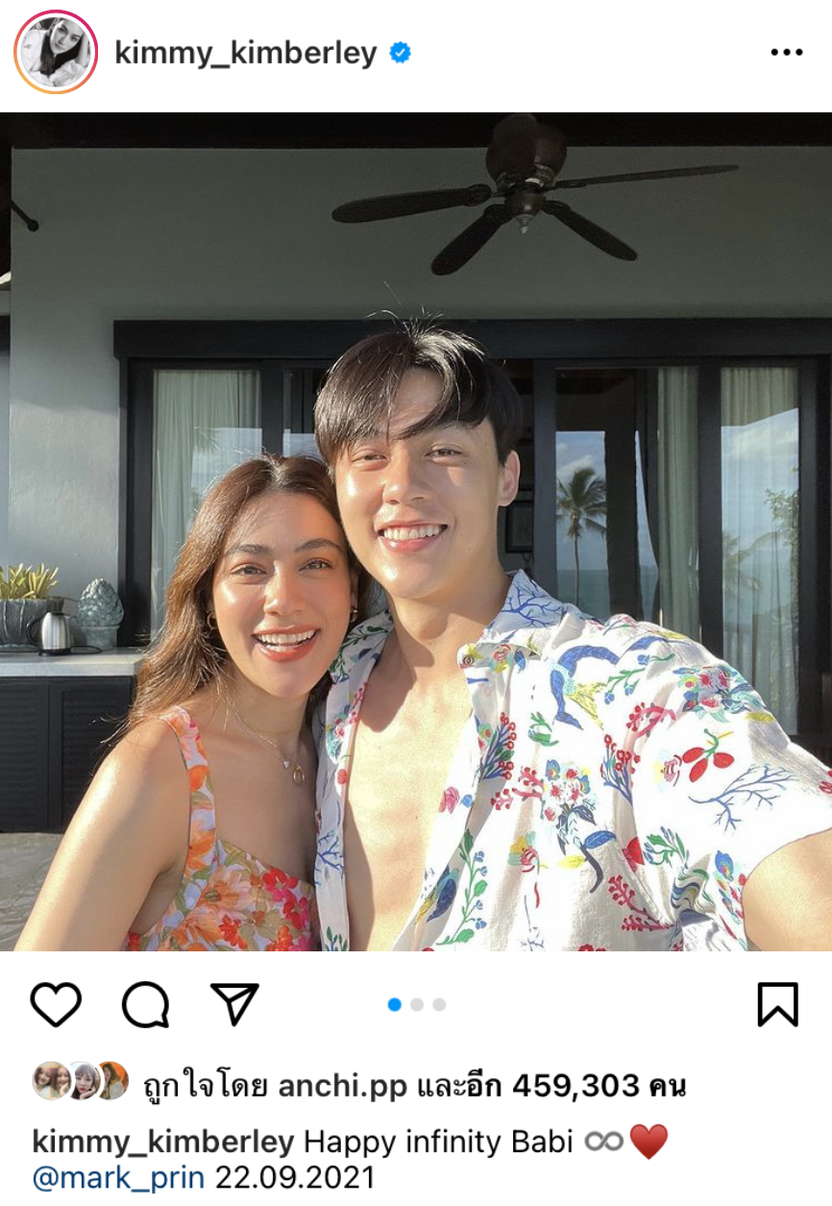Image resolution: width=832 pixels, height=1206 pixels.
Task: Open kimmy_kimberley username in caption
Action: pyautogui.click(x=163, y=1143)
